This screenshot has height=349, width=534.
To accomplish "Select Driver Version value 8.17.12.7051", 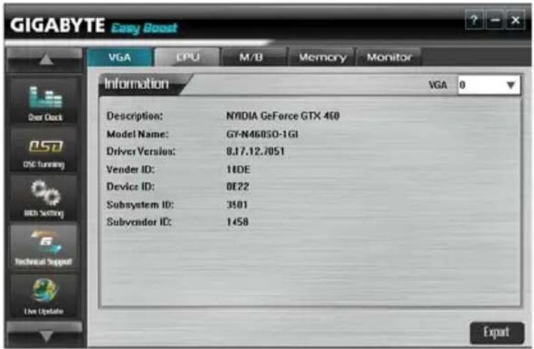I will click(255, 152).
